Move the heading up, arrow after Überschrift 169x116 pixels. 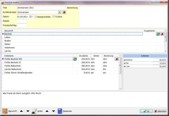click(x=21, y=111)
